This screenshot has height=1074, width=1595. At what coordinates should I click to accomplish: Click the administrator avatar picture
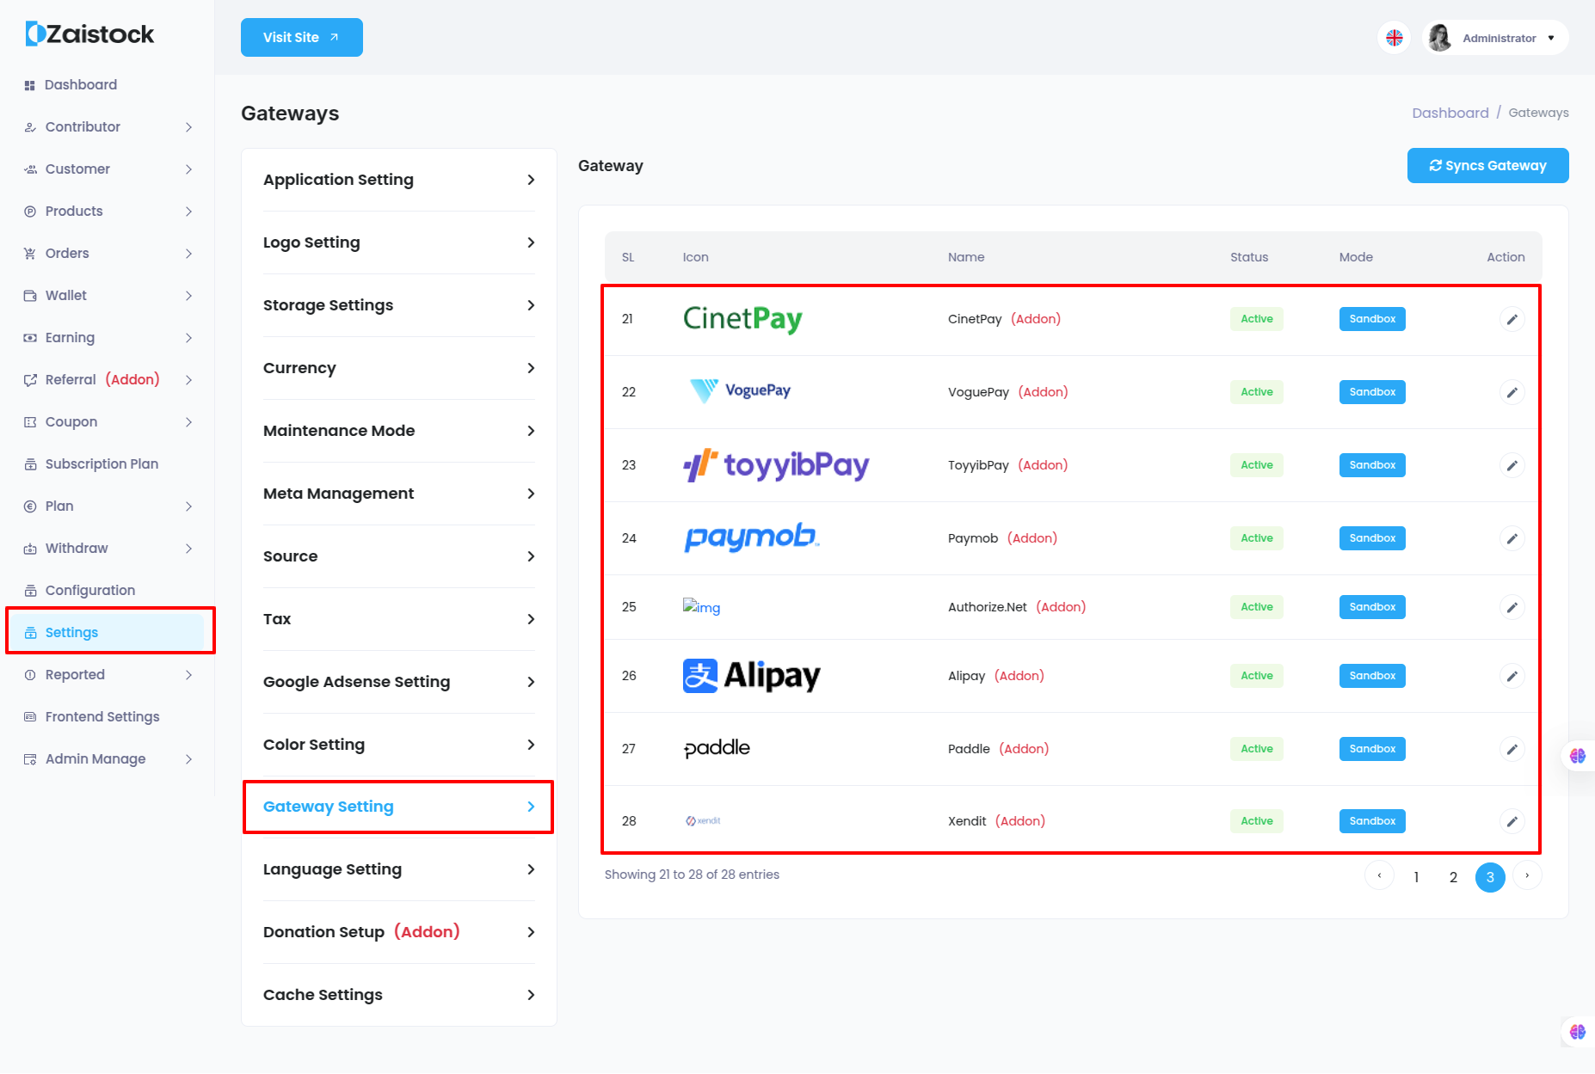1440,38
